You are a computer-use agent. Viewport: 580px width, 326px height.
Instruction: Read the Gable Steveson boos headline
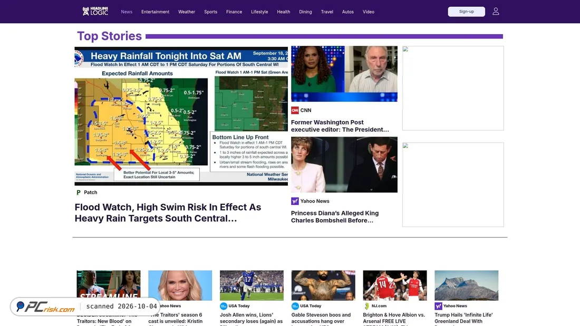[x=321, y=319]
